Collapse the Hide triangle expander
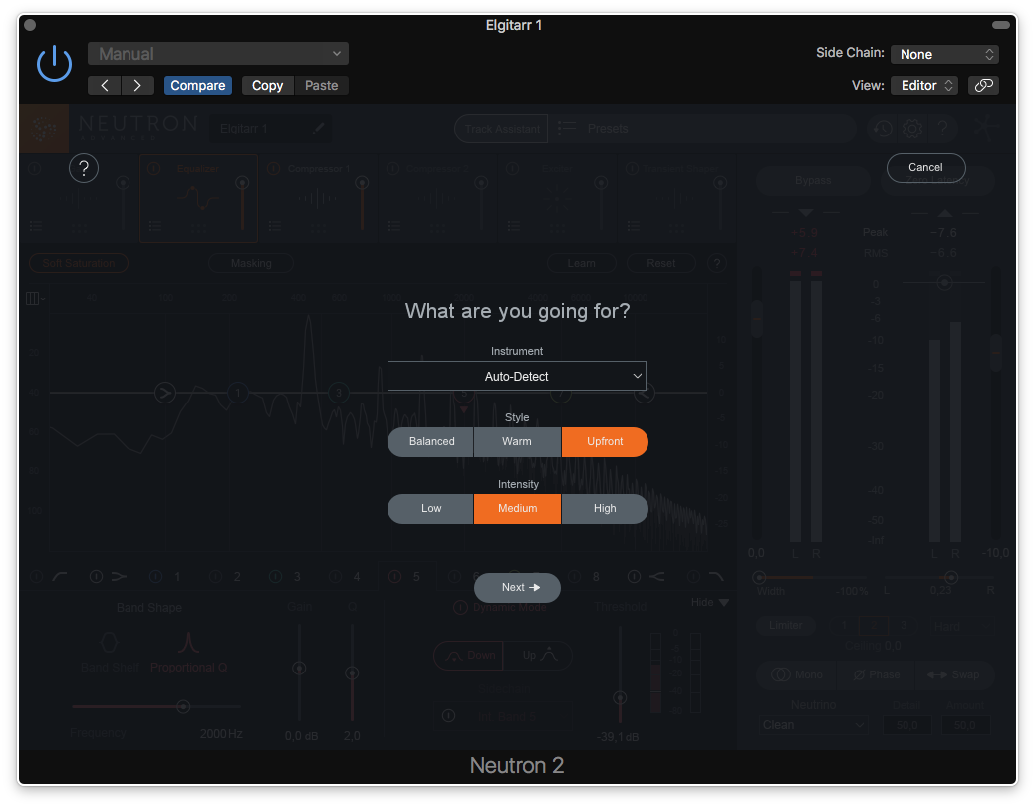This screenshot has height=807, width=1035. coord(724,603)
